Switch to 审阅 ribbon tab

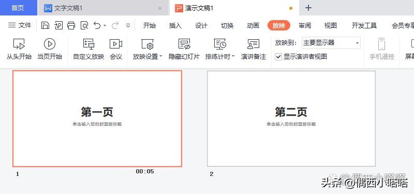coord(305,25)
